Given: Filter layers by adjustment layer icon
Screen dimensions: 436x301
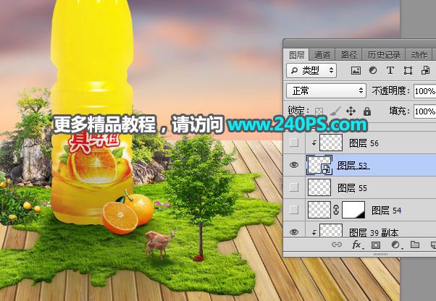Looking at the screenshot, I should pyautogui.click(x=373, y=70).
